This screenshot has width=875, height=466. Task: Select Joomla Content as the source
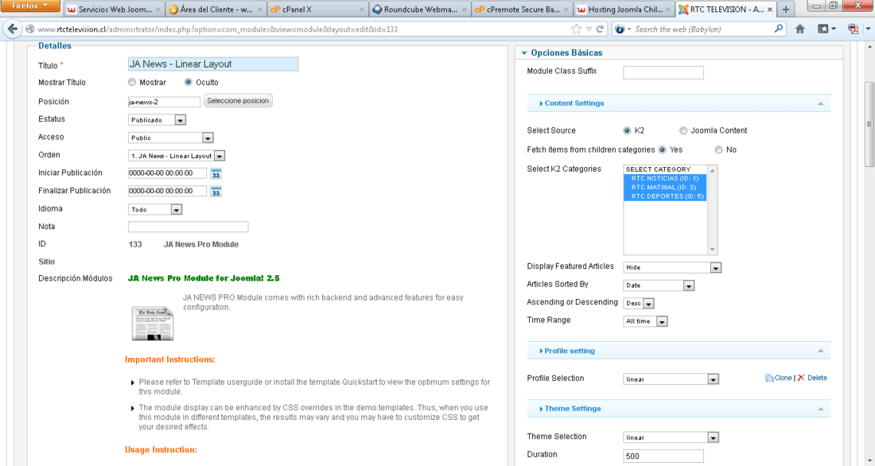[683, 130]
